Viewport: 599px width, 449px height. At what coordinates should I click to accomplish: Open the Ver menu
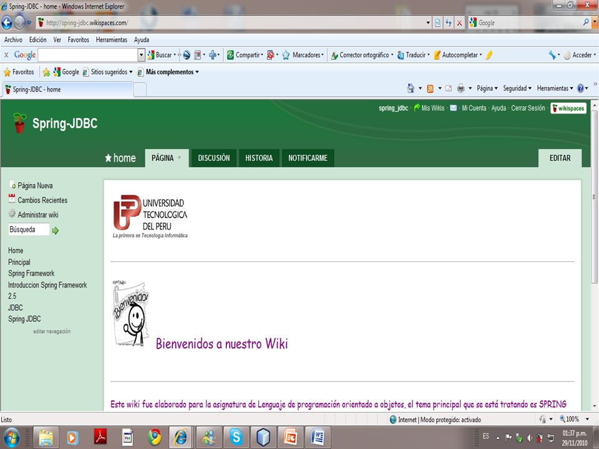57,40
